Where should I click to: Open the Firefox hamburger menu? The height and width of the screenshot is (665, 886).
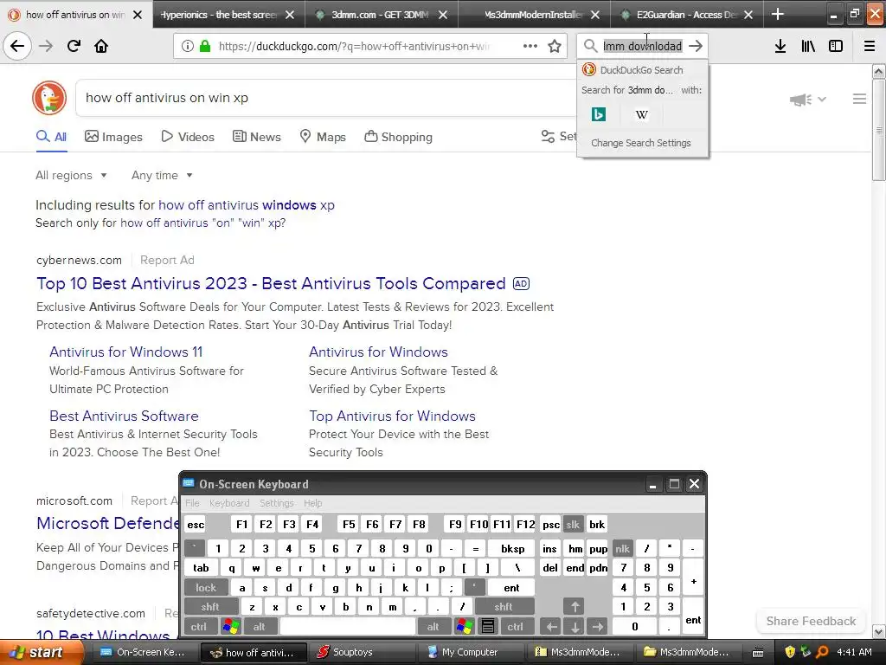(870, 46)
